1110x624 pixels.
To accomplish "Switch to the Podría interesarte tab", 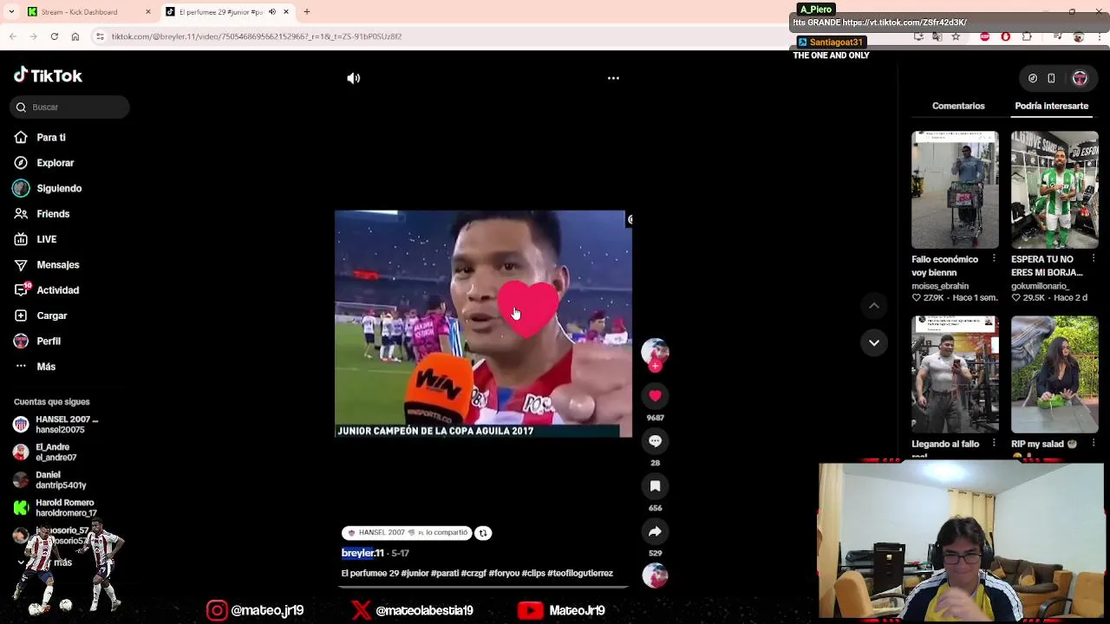I will click(1051, 106).
